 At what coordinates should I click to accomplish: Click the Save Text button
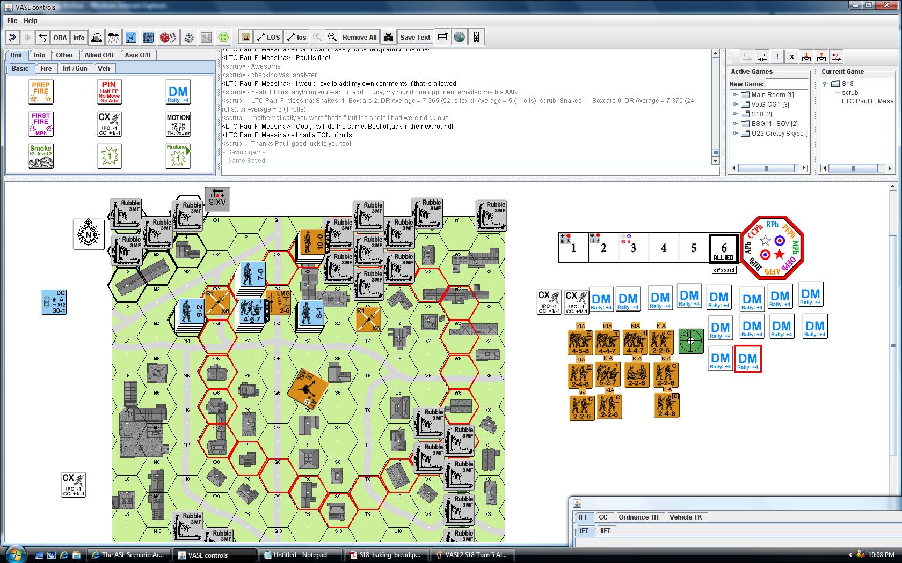(415, 37)
